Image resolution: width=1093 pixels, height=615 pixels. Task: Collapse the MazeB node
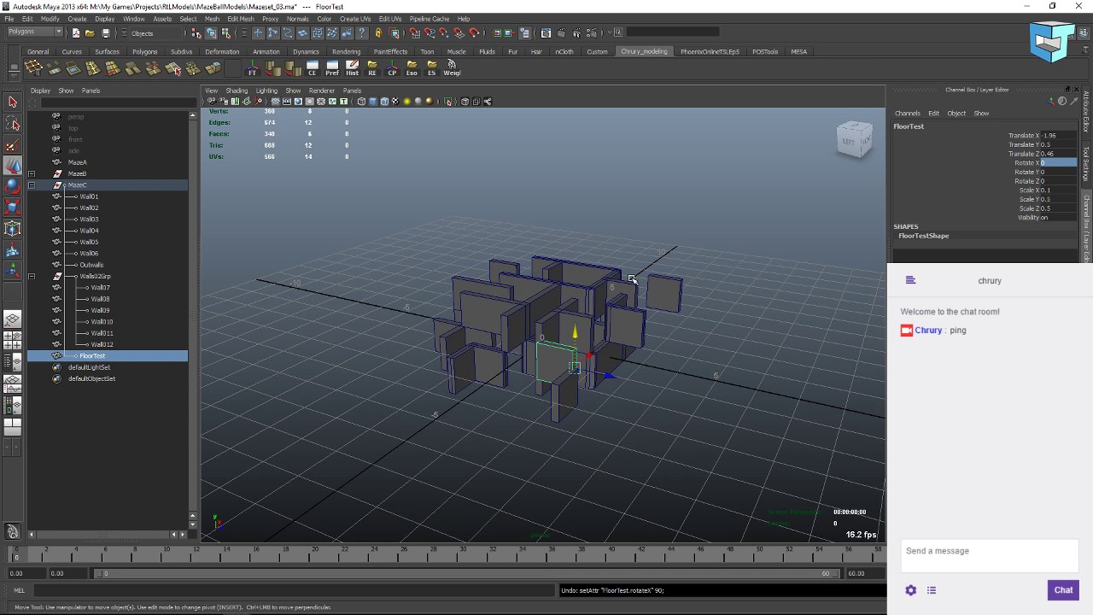tap(32, 173)
